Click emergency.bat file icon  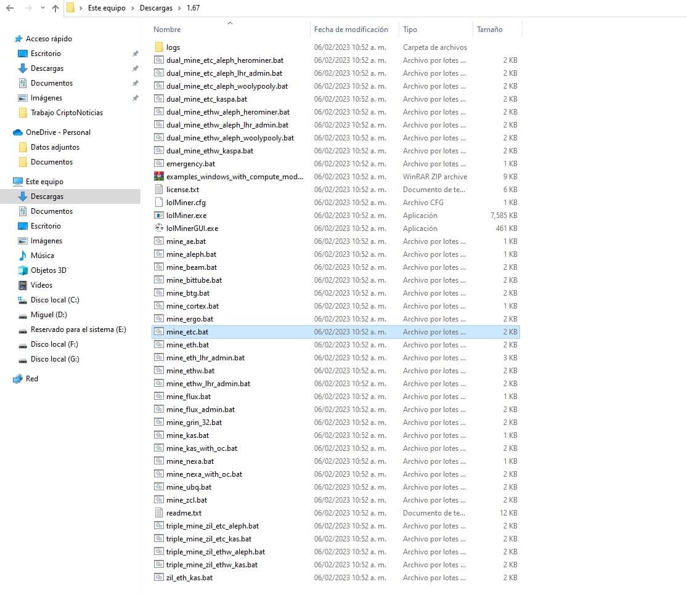(x=159, y=163)
